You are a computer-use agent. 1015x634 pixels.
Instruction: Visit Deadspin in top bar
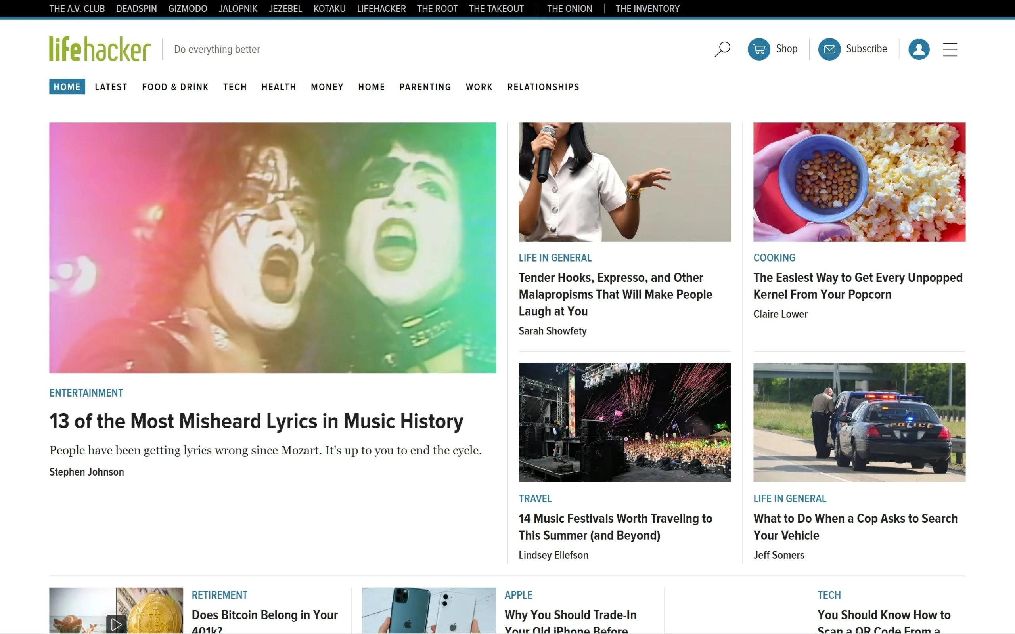pos(136,8)
